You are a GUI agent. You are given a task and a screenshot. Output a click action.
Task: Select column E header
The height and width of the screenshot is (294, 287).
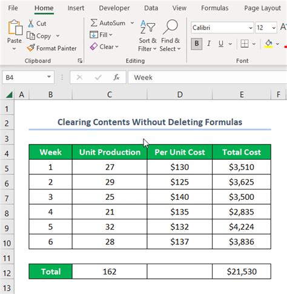point(242,95)
